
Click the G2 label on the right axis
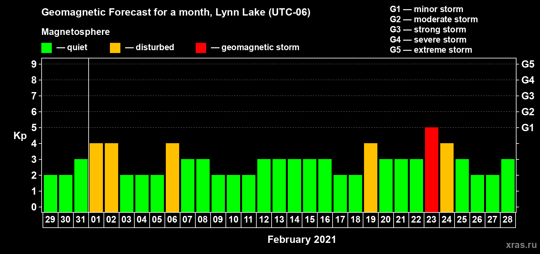pos(528,112)
